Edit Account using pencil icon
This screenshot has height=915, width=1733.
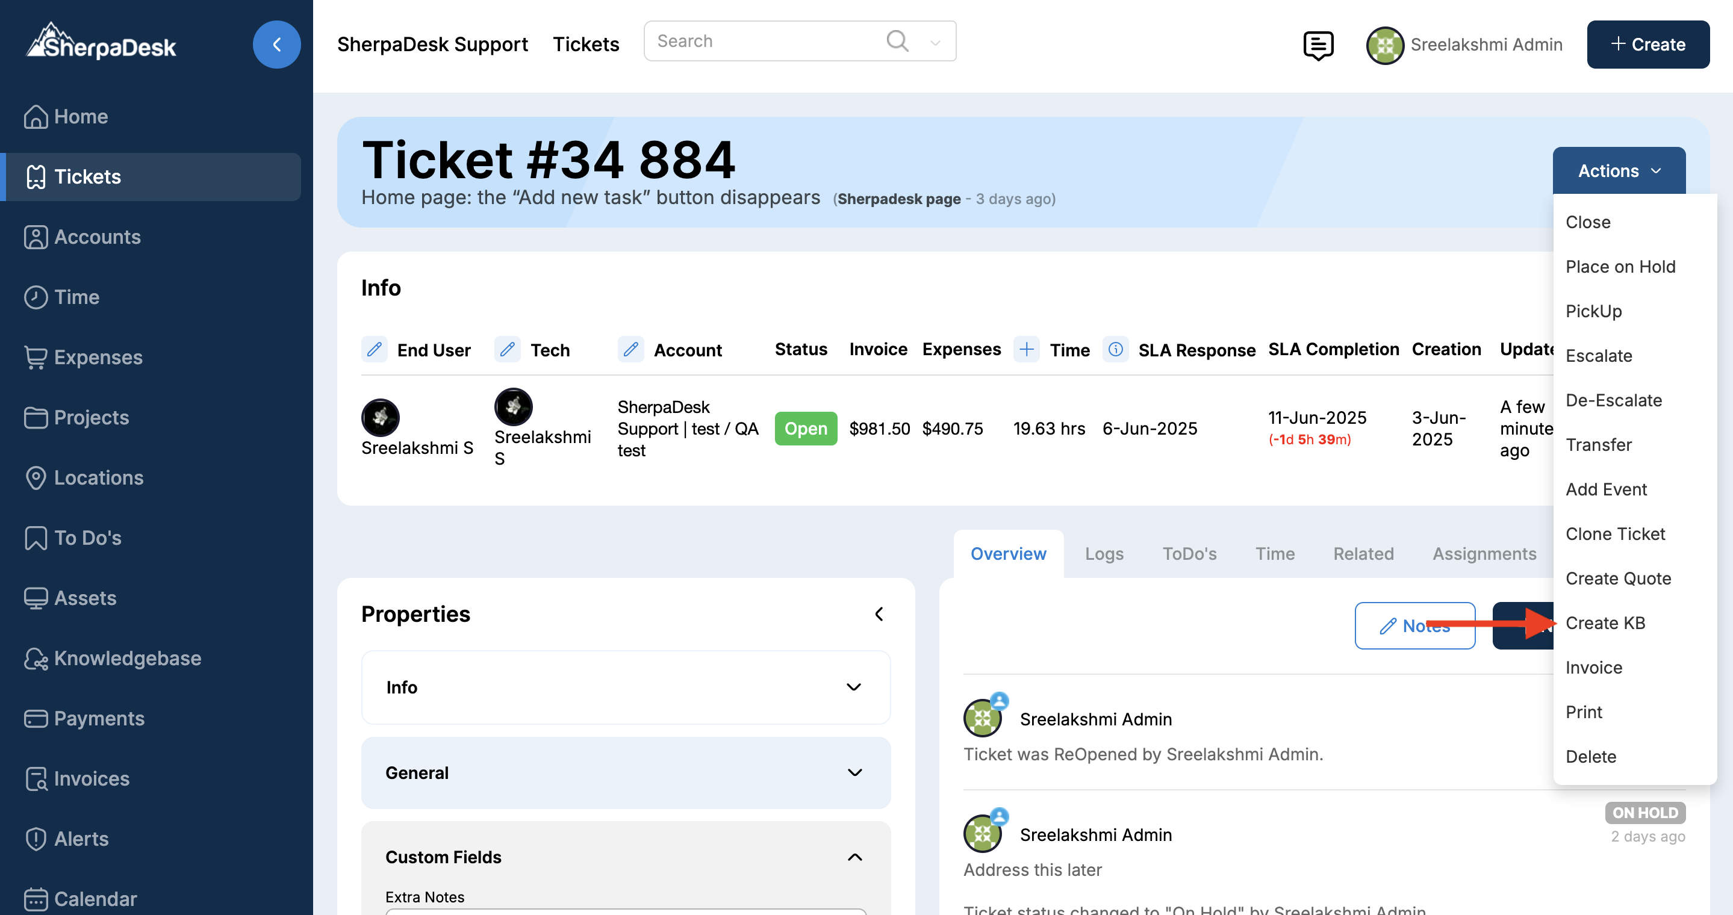pos(630,350)
